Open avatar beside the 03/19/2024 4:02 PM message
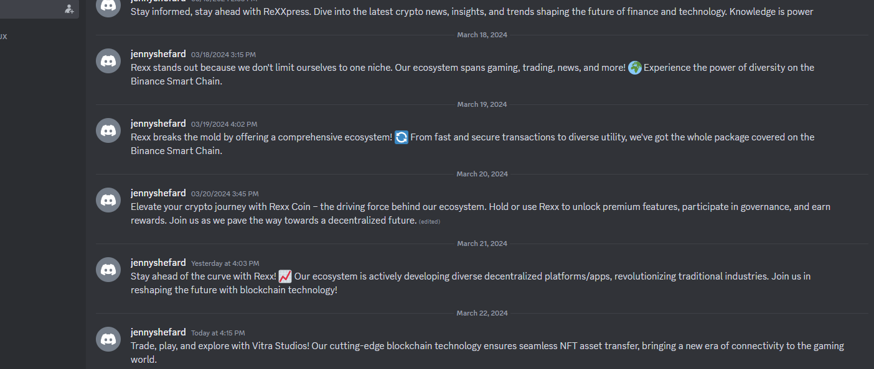 click(x=108, y=130)
